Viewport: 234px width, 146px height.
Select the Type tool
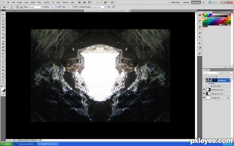click(x=3, y=63)
